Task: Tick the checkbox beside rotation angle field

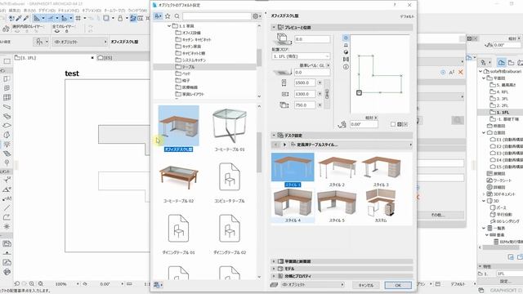Action: [393, 124]
